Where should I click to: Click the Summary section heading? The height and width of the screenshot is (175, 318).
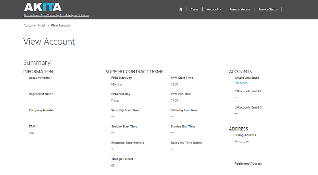tap(37, 62)
